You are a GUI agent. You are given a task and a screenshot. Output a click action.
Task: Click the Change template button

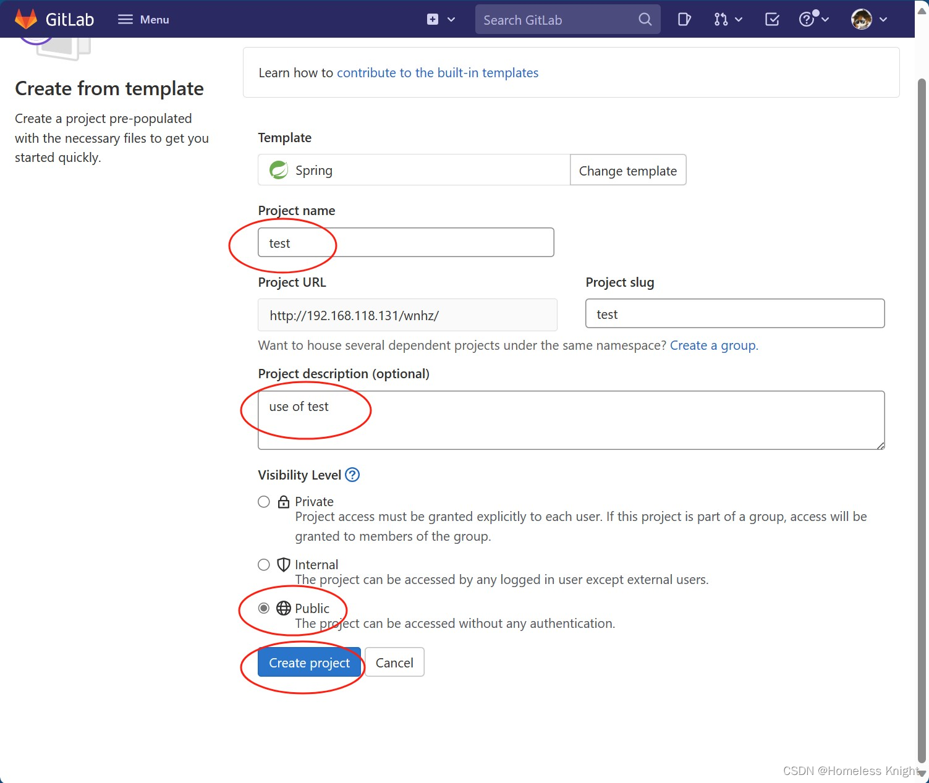(x=628, y=171)
